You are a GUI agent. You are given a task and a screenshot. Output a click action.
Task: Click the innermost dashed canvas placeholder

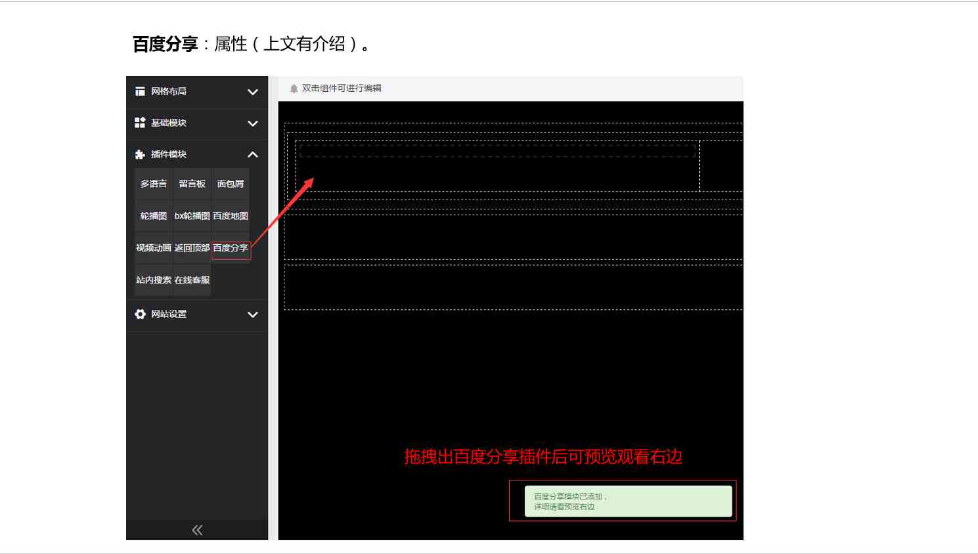point(497,151)
